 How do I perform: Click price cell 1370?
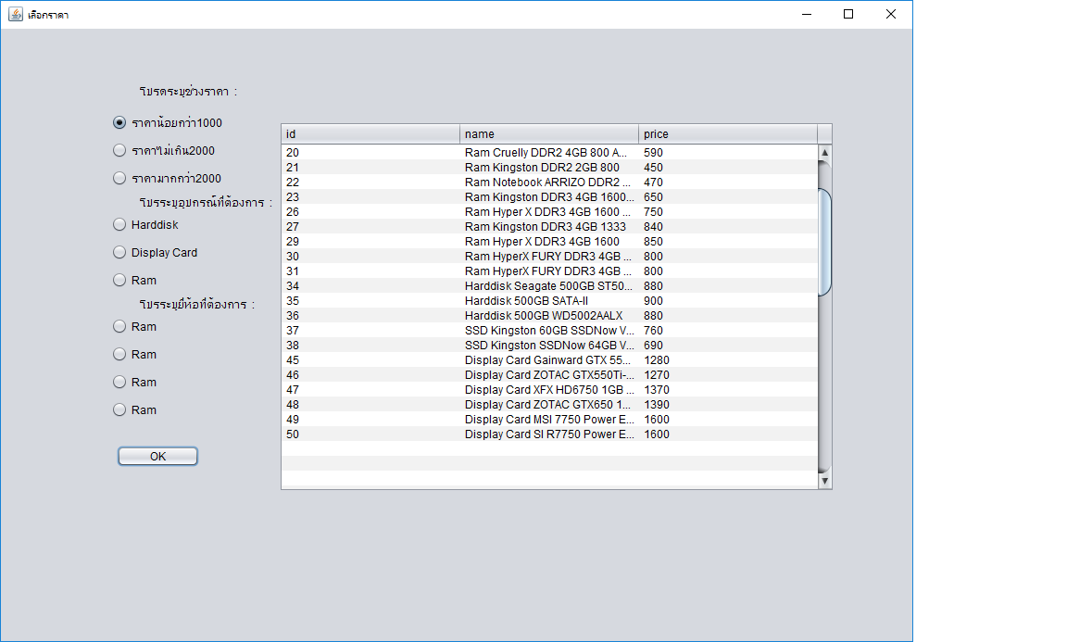coord(727,390)
